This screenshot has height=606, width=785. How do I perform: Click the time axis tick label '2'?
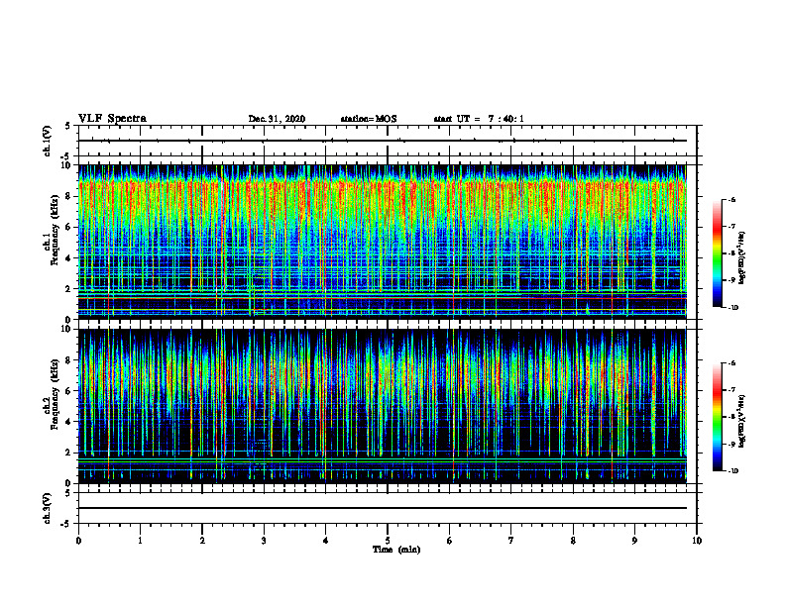click(202, 541)
